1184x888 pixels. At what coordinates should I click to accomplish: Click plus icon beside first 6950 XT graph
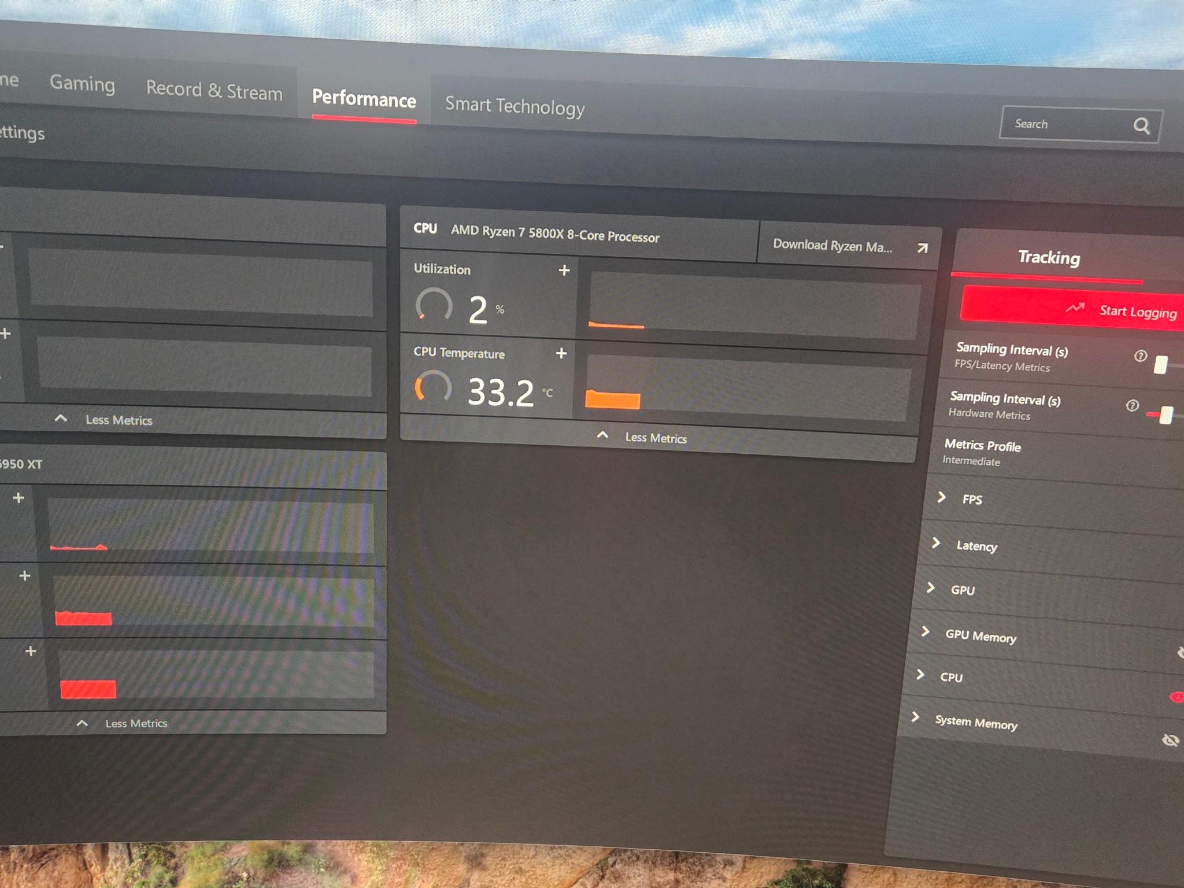pyautogui.click(x=18, y=498)
